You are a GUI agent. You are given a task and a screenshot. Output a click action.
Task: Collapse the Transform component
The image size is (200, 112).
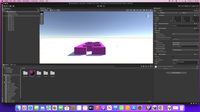pos(154,15)
